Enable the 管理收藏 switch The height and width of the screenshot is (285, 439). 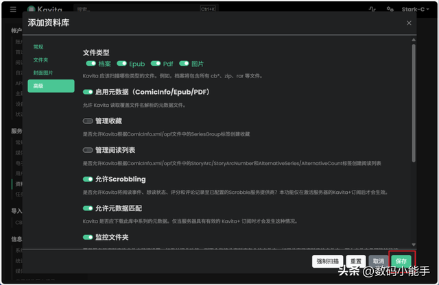(88, 121)
